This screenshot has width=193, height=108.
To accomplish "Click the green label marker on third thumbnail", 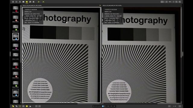I will (x=16, y=30).
